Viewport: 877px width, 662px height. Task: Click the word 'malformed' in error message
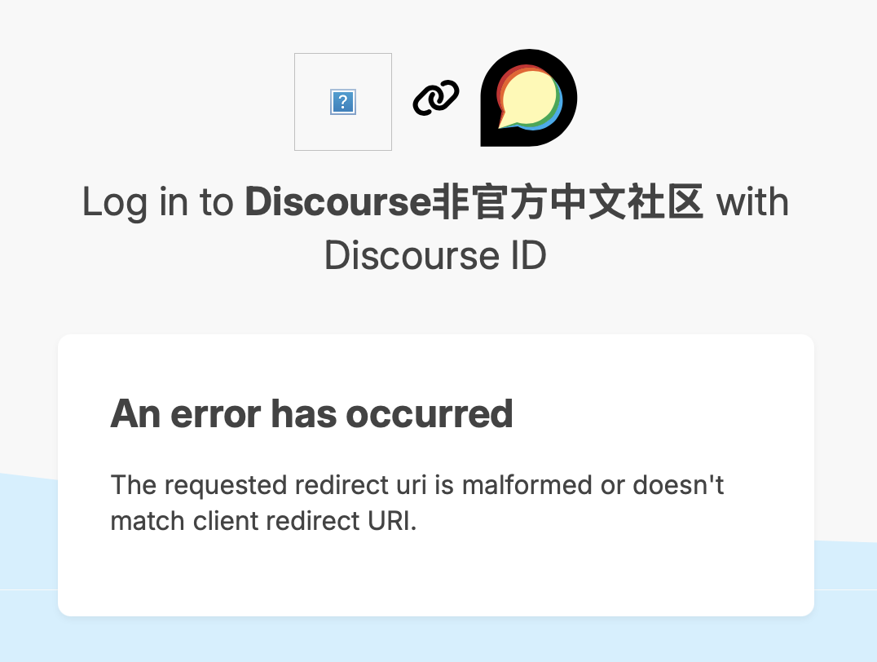[x=527, y=484]
